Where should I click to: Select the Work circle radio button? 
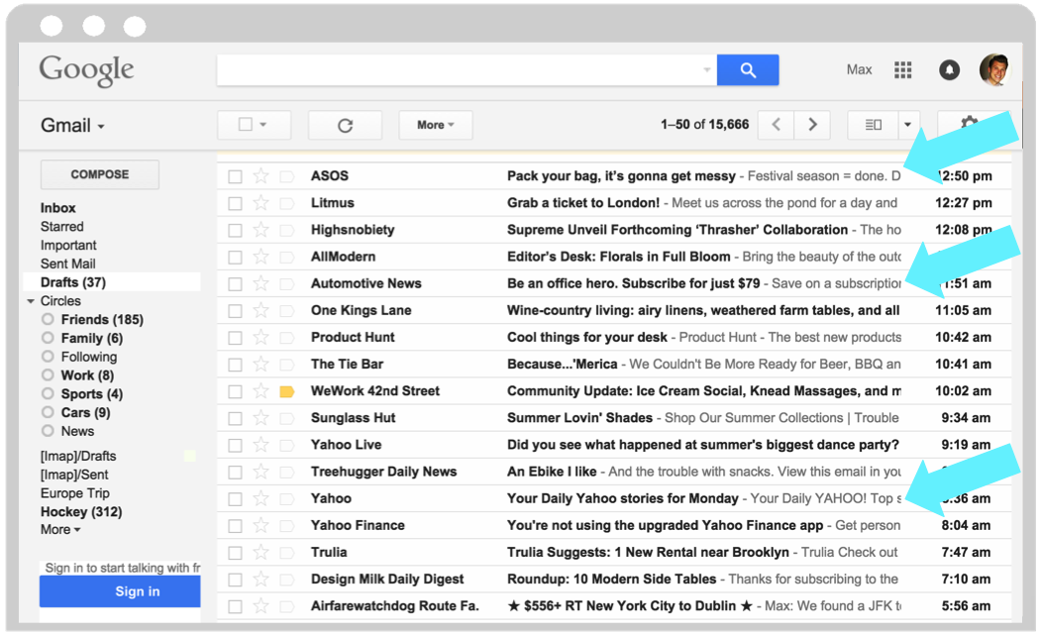pos(48,375)
